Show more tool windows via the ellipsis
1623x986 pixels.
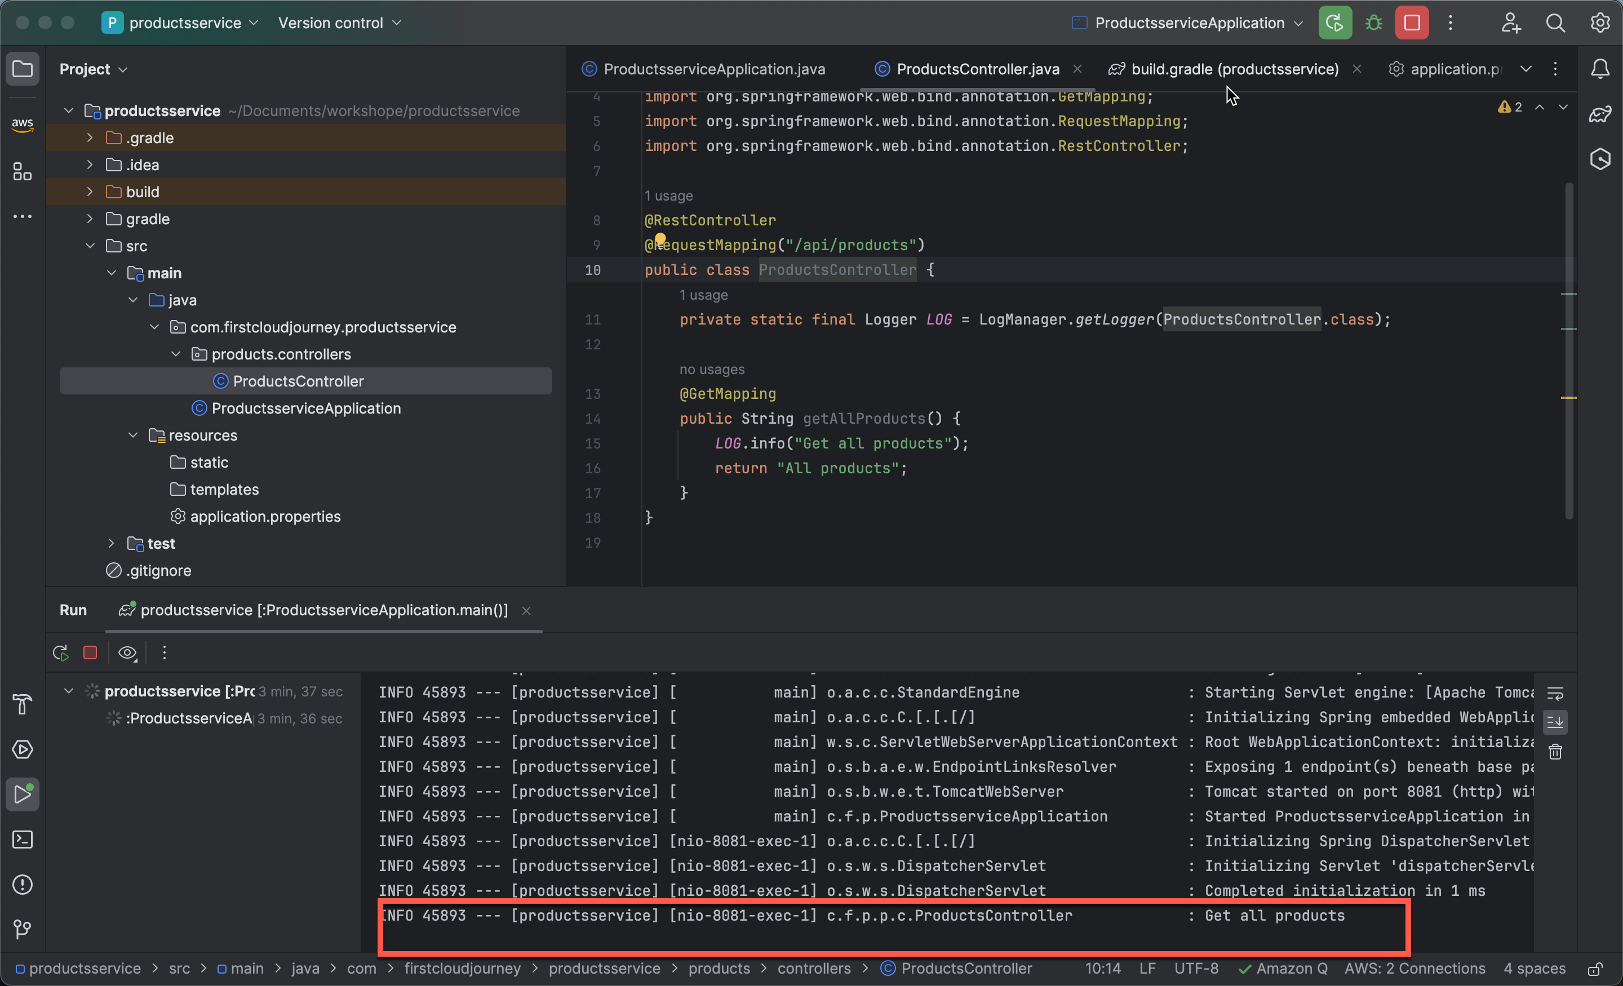click(x=23, y=216)
